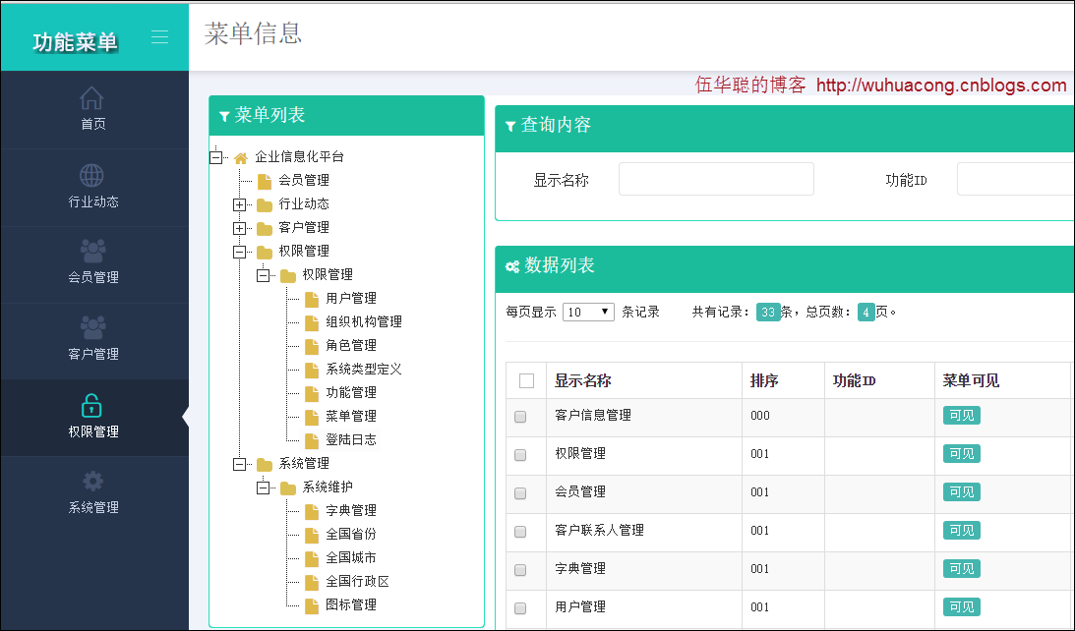Click the 会员管理 people icon in sidebar
The height and width of the screenshot is (631, 1075).
tap(92, 252)
